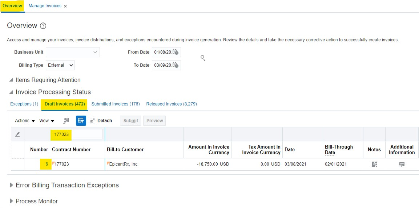This screenshot has height=208, width=419.
Task: Open the From Date calendar picker
Action: tap(176, 52)
